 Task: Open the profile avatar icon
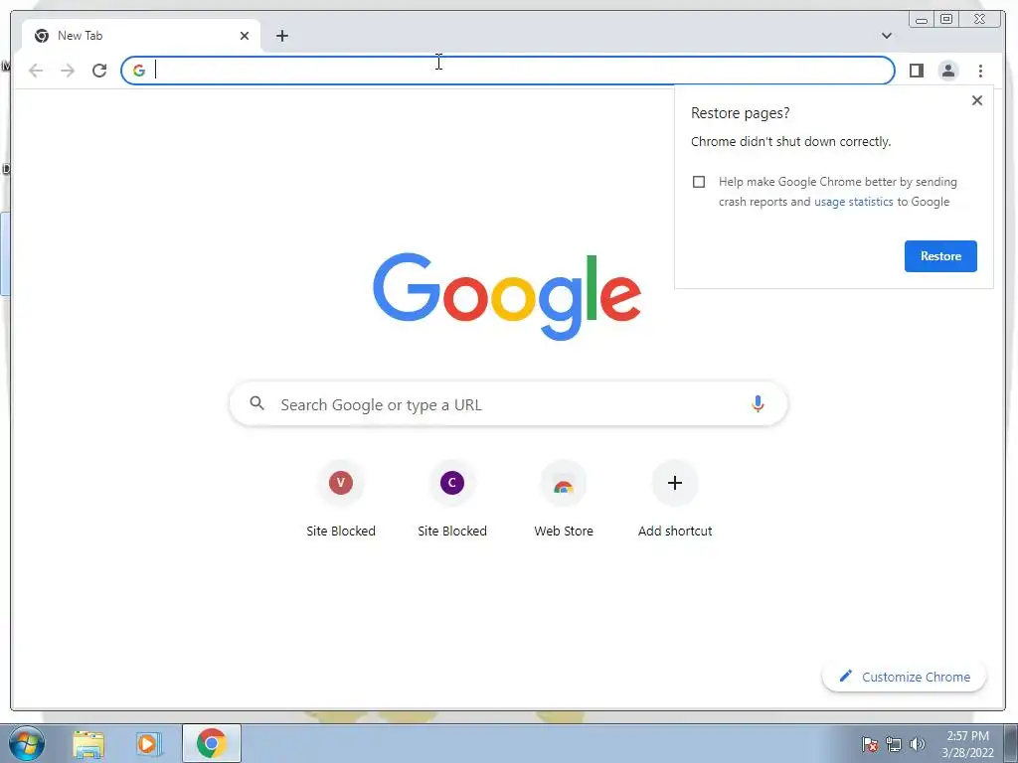(947, 71)
